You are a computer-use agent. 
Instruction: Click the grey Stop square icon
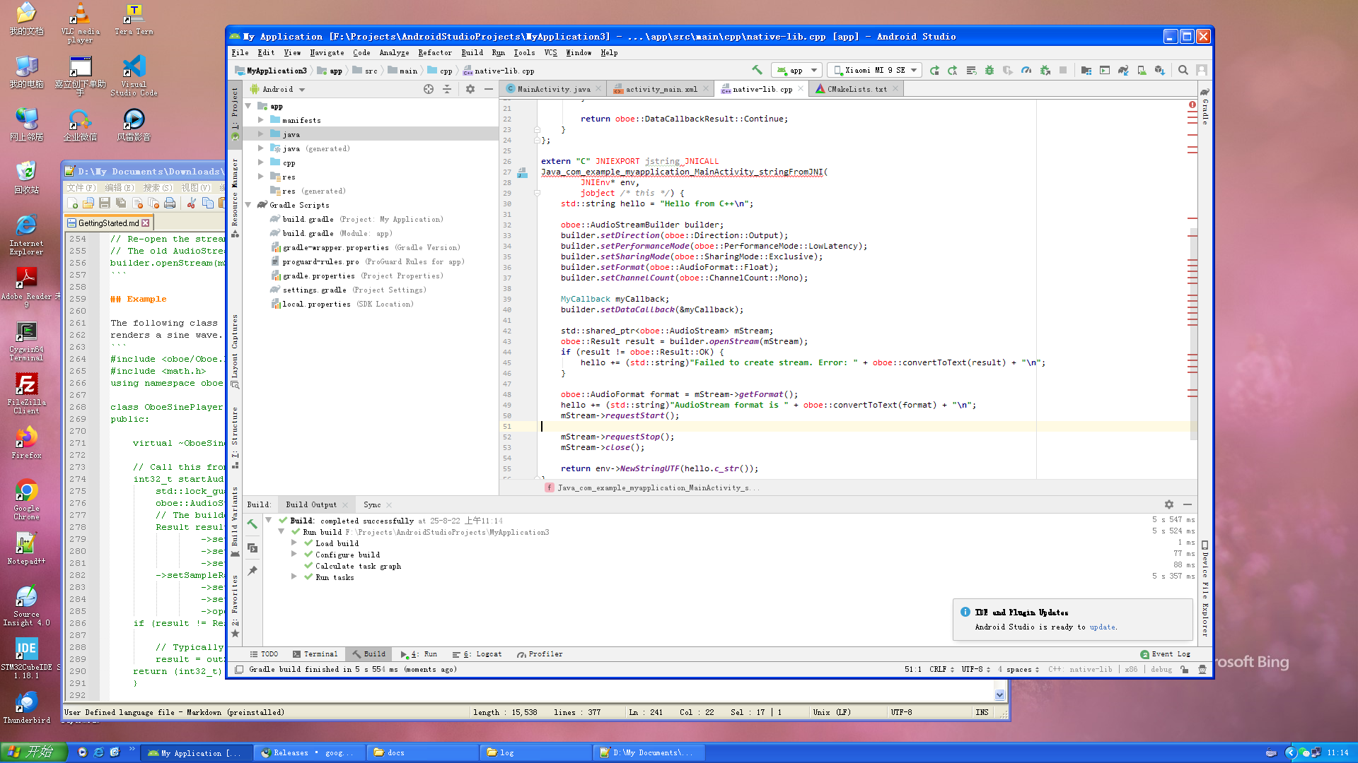[1063, 70]
